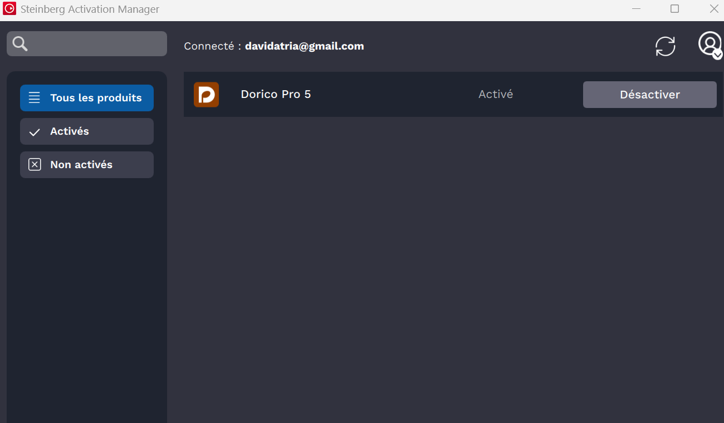
Task: Switch to the Non activés products view
Action: point(86,164)
